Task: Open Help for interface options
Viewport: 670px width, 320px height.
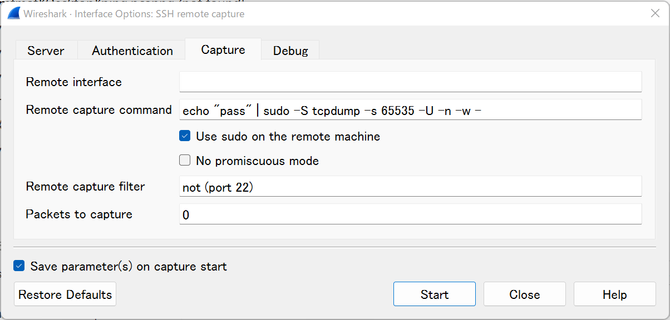Action: tap(614, 294)
